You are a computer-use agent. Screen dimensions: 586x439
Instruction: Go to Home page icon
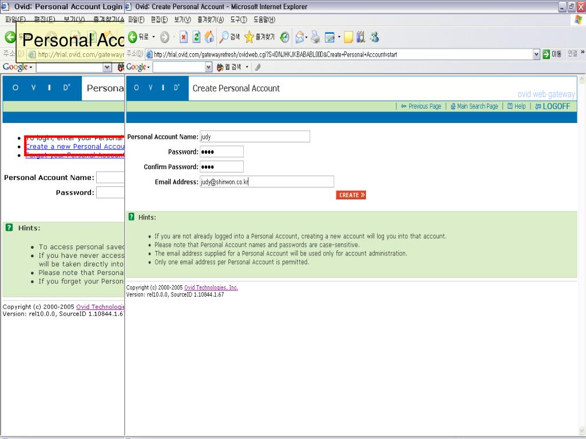(209, 37)
